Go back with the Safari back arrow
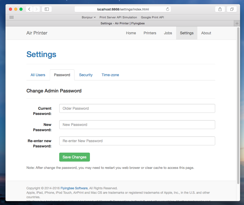The image size is (244, 205). tap(29, 9)
